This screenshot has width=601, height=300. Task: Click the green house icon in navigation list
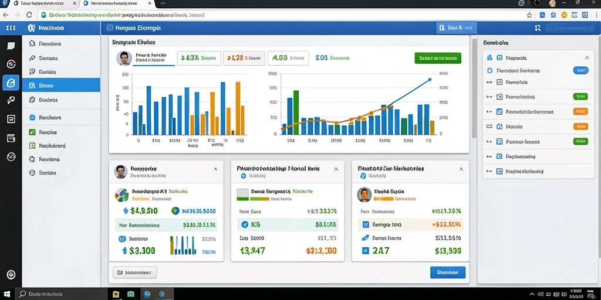point(32,132)
